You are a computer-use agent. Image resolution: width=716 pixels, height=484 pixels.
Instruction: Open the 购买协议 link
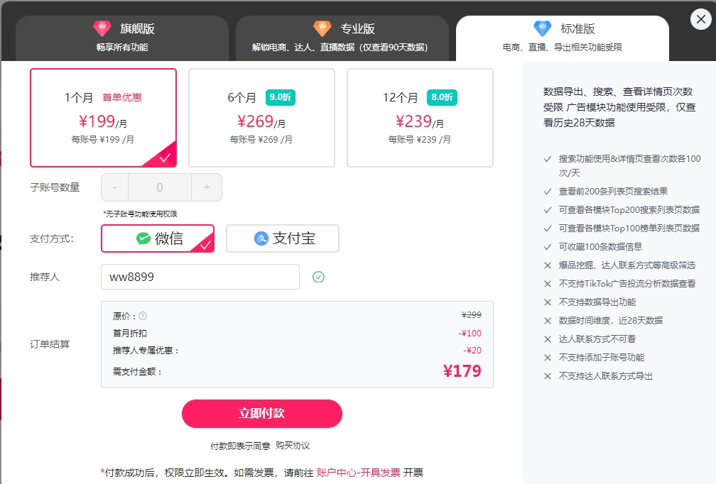pos(293,446)
